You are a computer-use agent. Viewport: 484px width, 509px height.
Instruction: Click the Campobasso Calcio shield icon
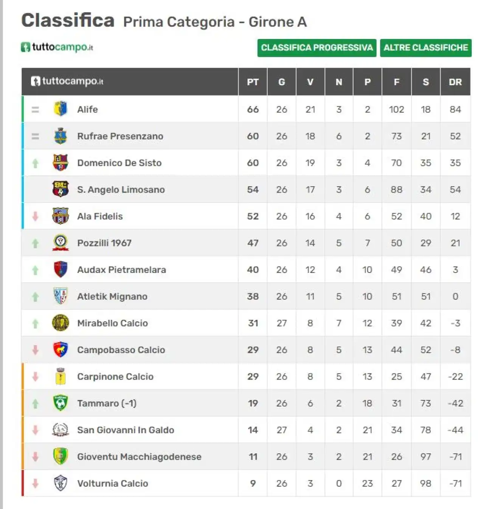(60, 350)
